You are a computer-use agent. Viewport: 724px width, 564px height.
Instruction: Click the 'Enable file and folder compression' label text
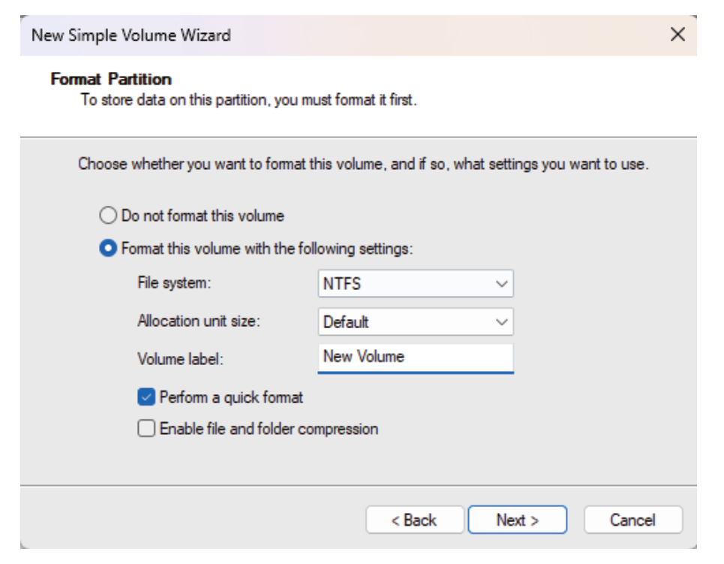point(269,429)
